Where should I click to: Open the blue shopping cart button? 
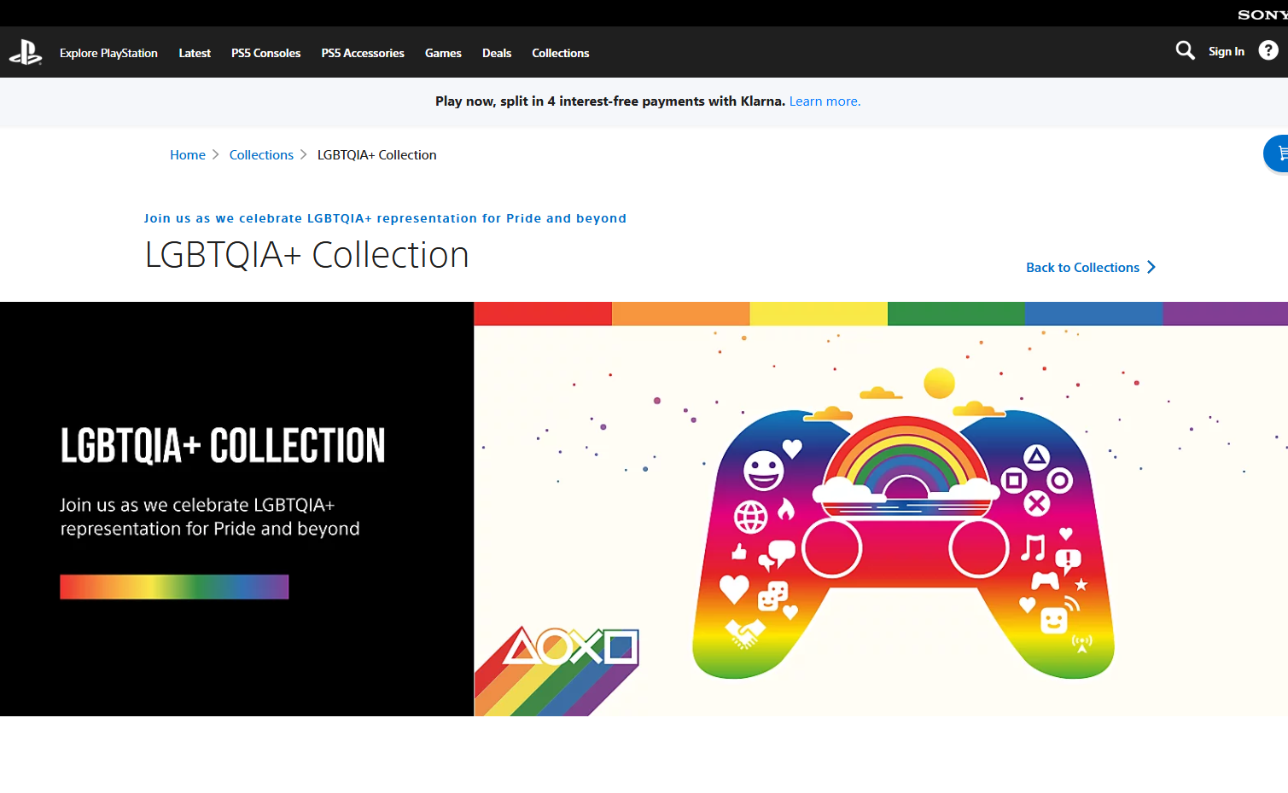1278,154
